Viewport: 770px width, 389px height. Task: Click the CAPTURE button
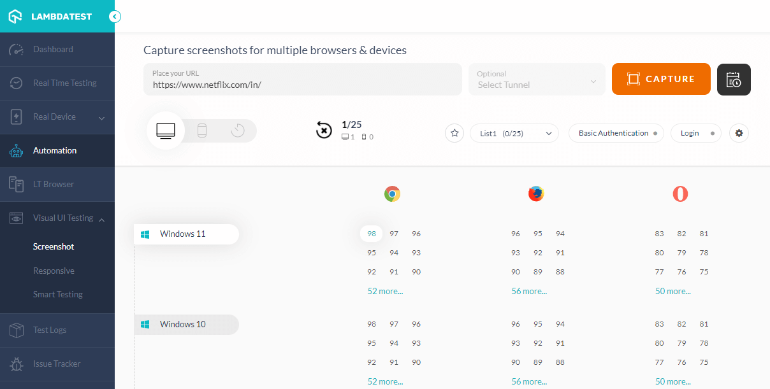point(661,79)
